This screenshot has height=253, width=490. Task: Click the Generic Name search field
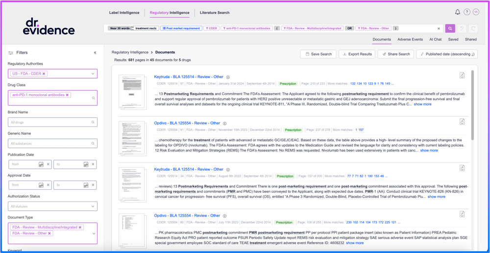click(x=52, y=144)
